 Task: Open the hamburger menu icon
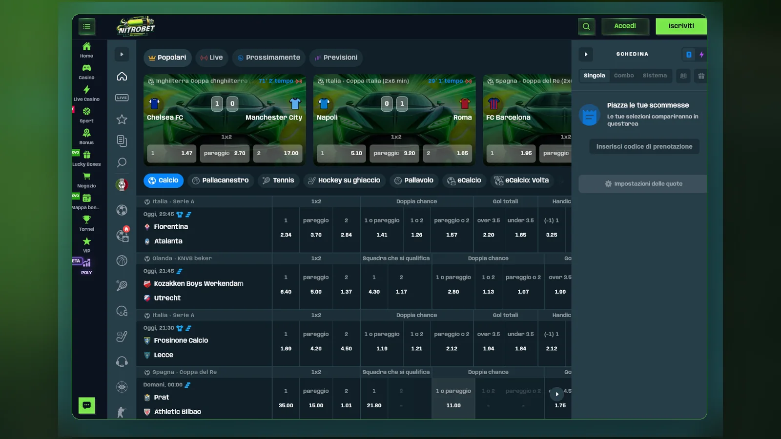[x=87, y=26]
